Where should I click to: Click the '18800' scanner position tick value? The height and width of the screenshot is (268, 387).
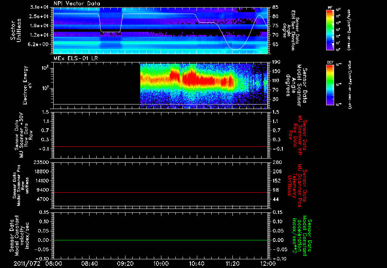tap(41, 171)
